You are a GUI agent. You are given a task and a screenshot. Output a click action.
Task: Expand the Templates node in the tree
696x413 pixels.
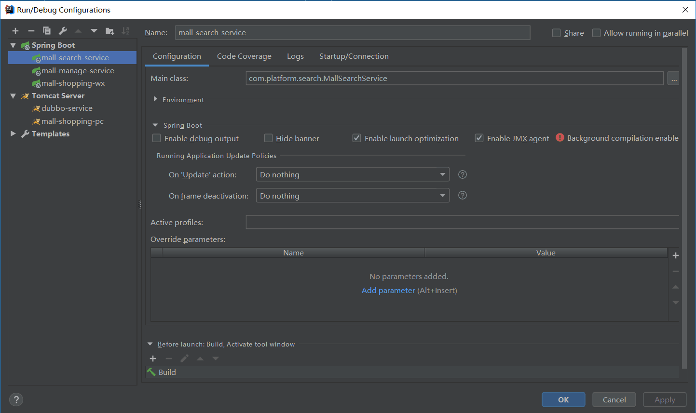13,133
